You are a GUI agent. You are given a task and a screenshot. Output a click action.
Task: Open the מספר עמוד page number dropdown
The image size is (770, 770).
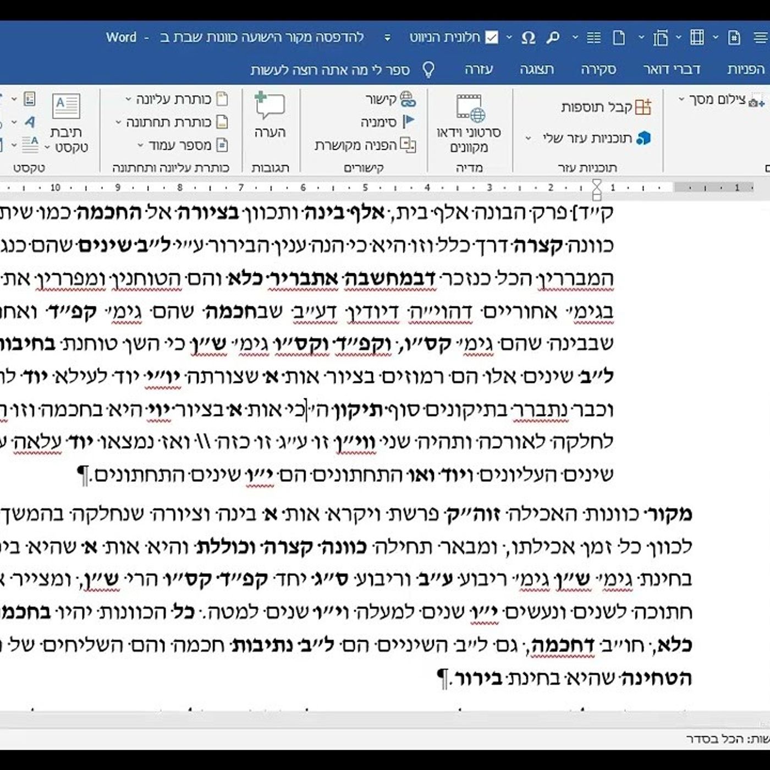182,145
